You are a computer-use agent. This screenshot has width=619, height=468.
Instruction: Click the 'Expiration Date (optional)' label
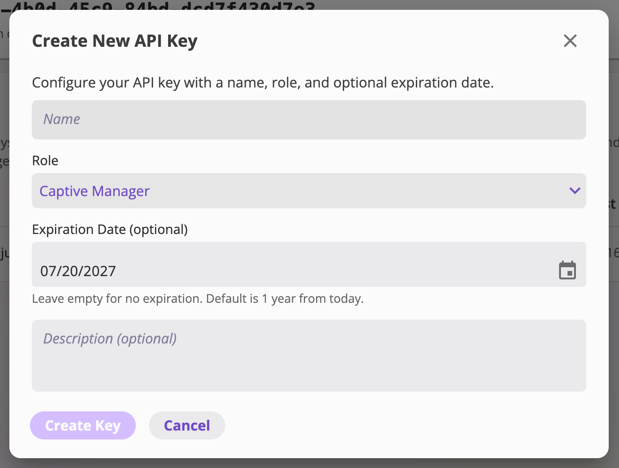pyautogui.click(x=110, y=230)
